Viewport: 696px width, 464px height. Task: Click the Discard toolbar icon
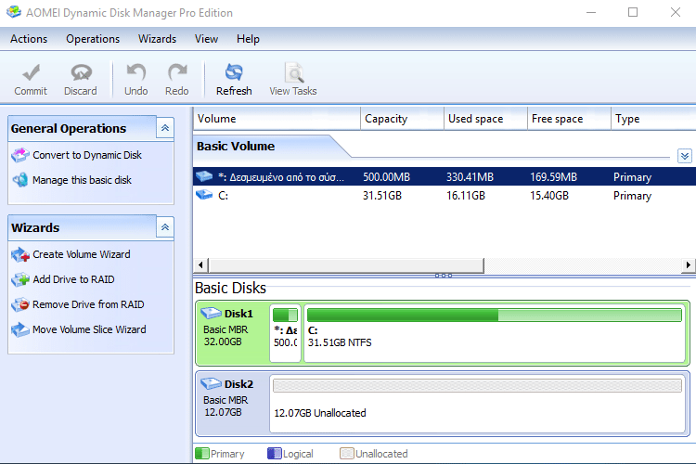tap(81, 72)
